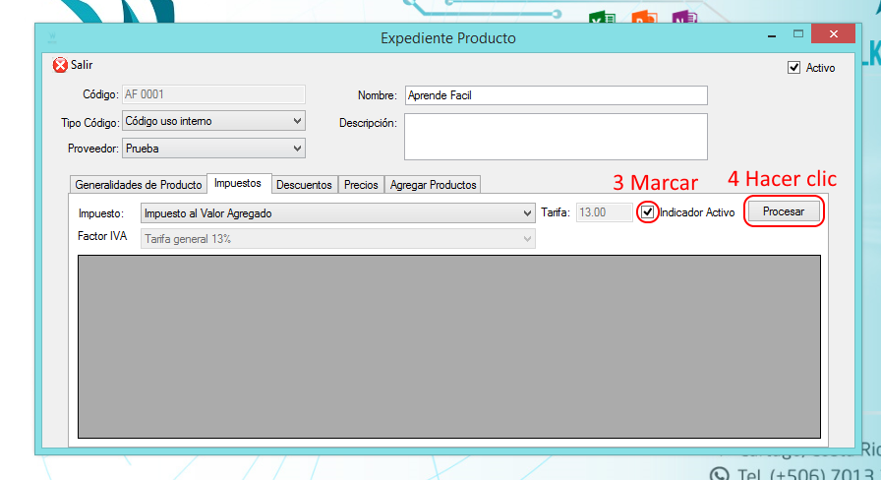The image size is (881, 480).
Task: Click into the Nombre field
Action: [x=556, y=95]
